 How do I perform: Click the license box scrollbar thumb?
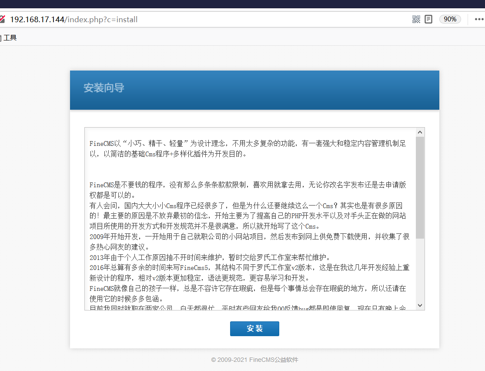[x=420, y=188]
